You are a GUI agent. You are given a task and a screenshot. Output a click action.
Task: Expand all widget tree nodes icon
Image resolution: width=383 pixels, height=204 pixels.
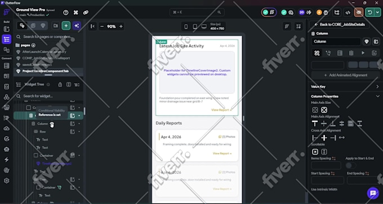click(x=69, y=84)
